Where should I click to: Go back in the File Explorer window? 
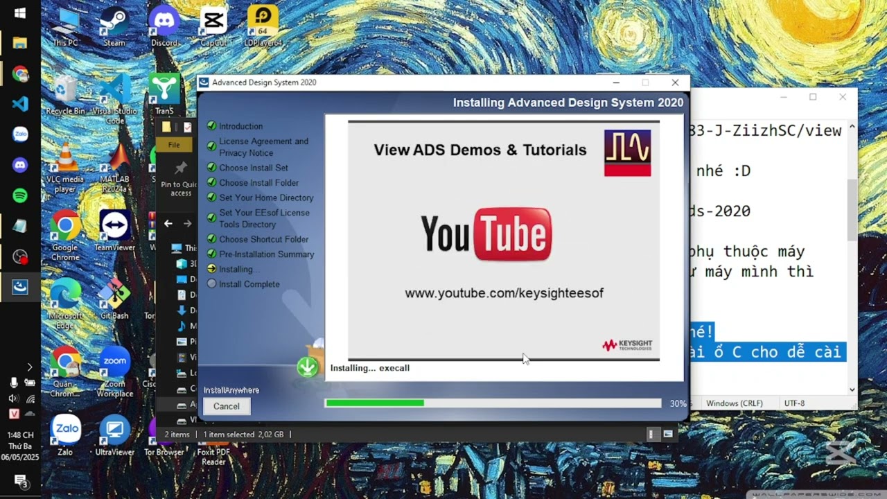[x=168, y=223]
